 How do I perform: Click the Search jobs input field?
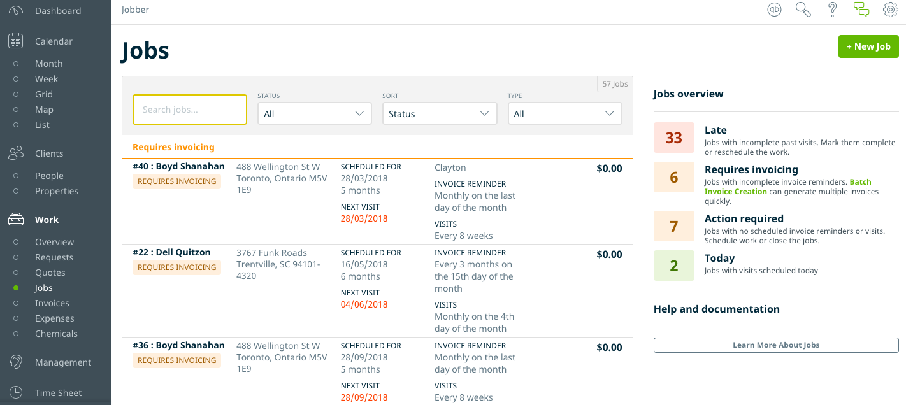189,110
